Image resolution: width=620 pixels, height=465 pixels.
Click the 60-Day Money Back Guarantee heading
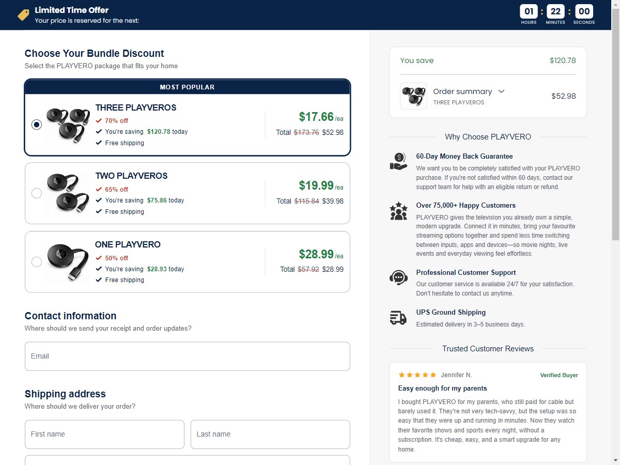(x=464, y=156)
